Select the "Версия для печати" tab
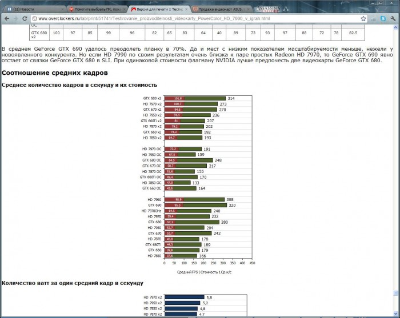Screen dimensions: 400x318 [159, 9]
